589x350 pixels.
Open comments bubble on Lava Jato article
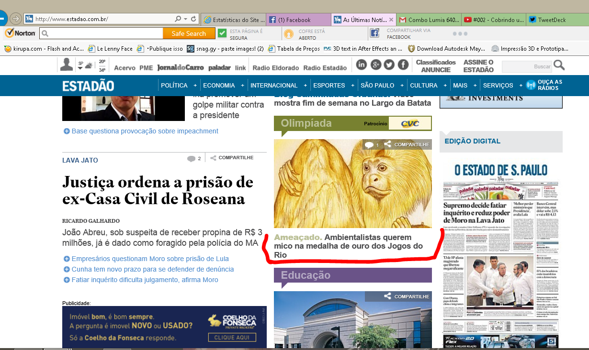pyautogui.click(x=192, y=158)
